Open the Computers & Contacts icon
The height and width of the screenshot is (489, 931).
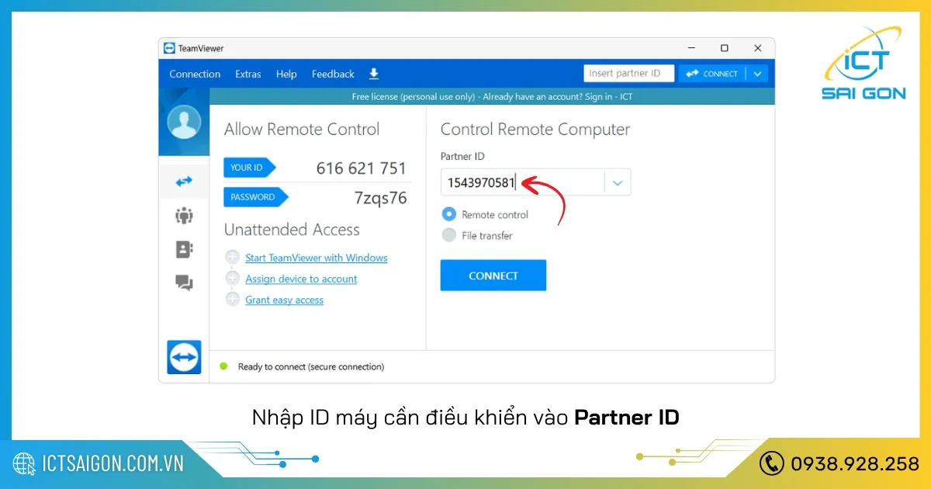(x=184, y=249)
